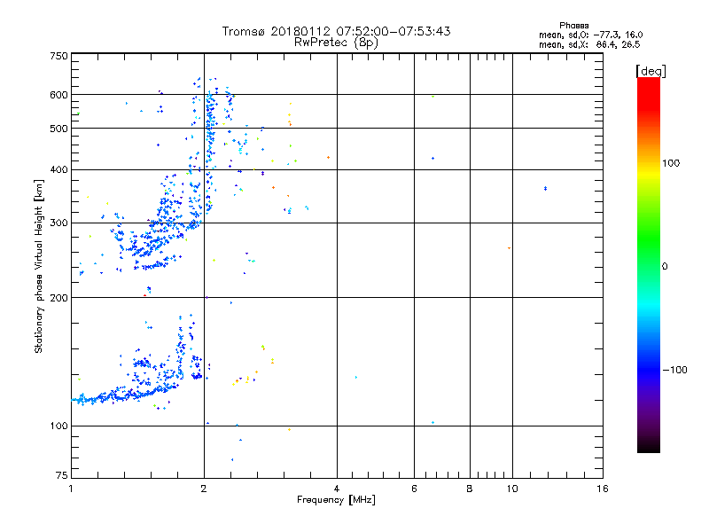709x532 pixels.
Task: Click x-axis tick label '10'
Action: 512,489
